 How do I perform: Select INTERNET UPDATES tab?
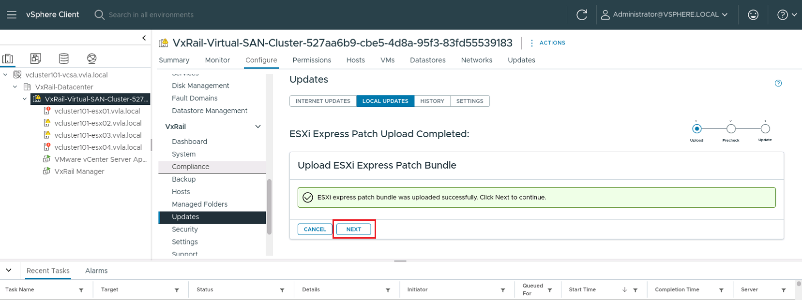click(x=323, y=101)
